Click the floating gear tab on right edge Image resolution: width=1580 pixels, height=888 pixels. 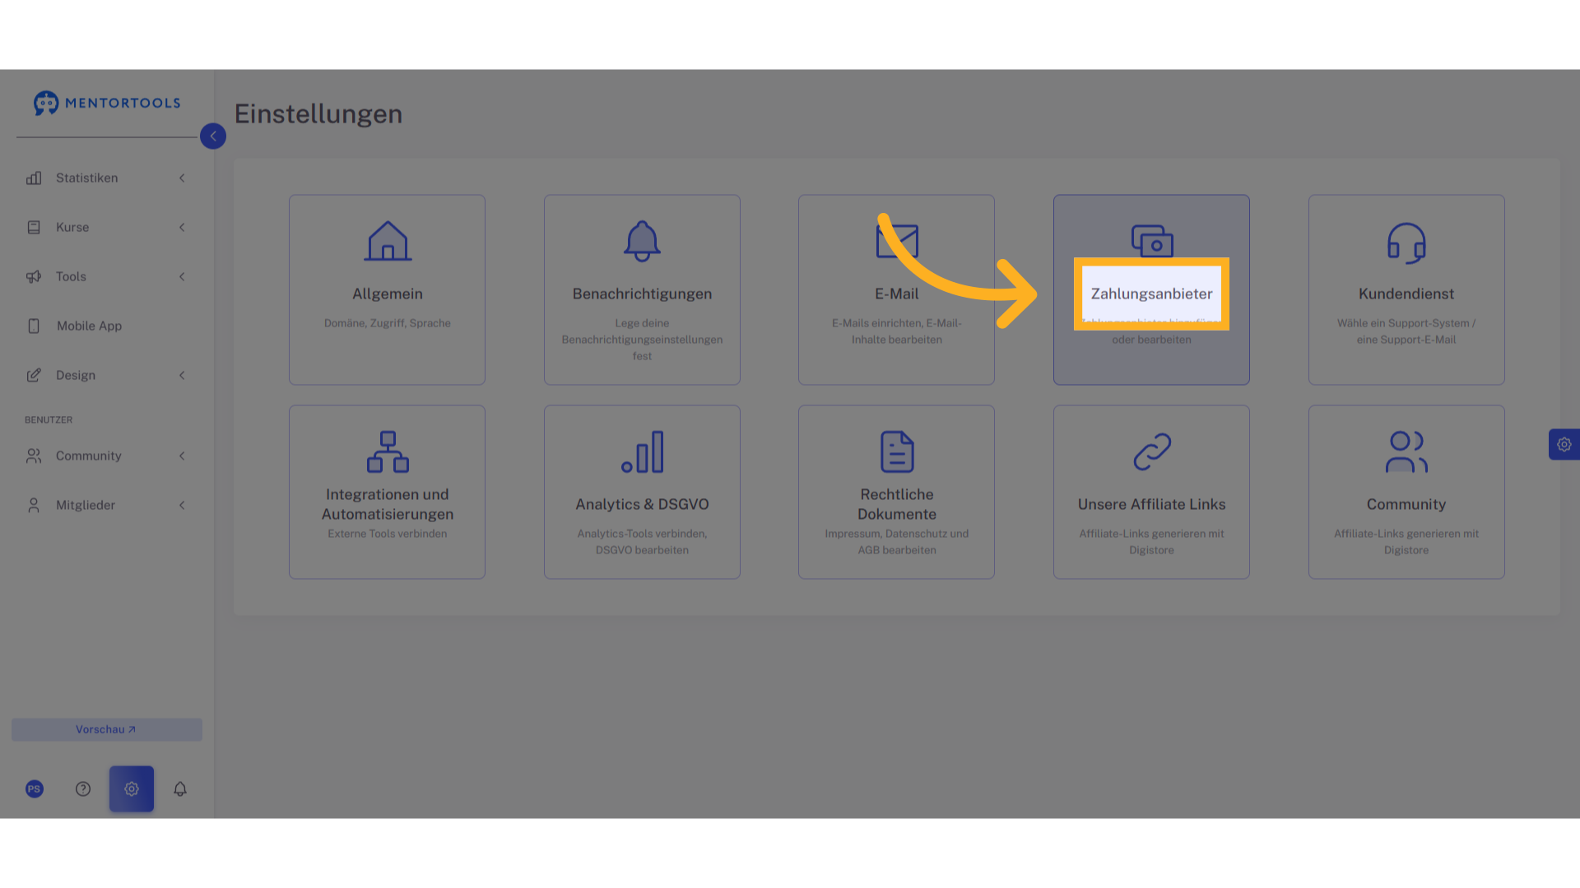[1564, 445]
